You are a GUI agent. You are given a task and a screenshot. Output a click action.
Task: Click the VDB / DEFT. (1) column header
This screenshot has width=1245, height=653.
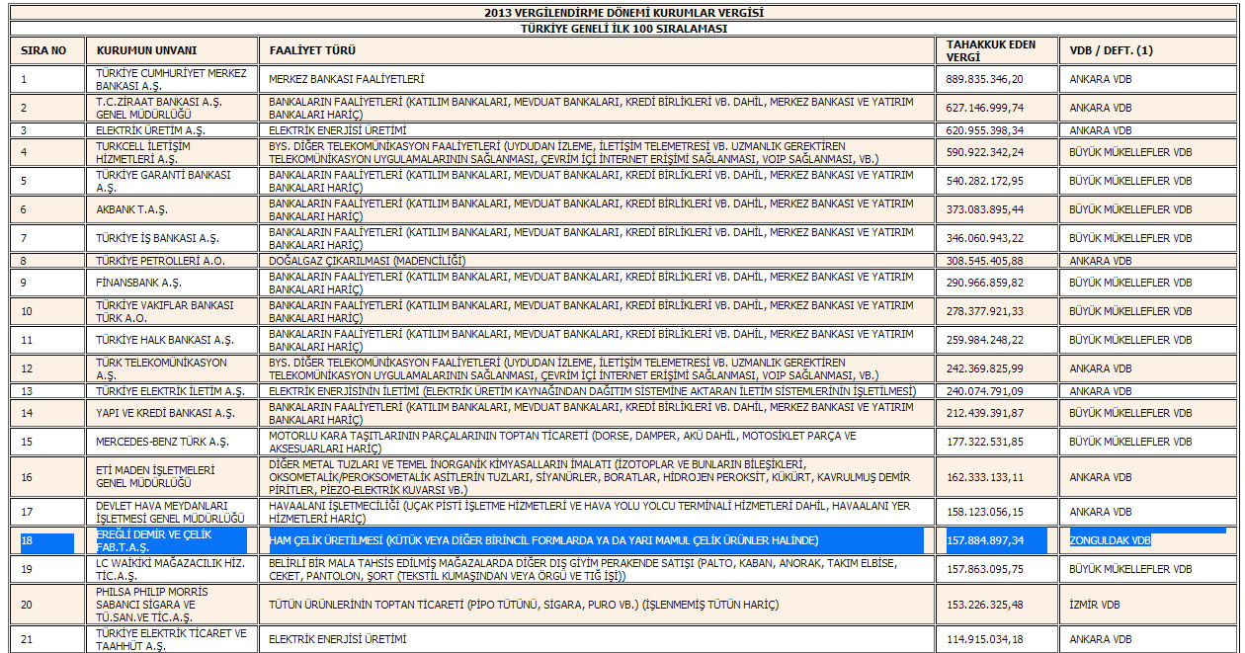(x=1148, y=50)
